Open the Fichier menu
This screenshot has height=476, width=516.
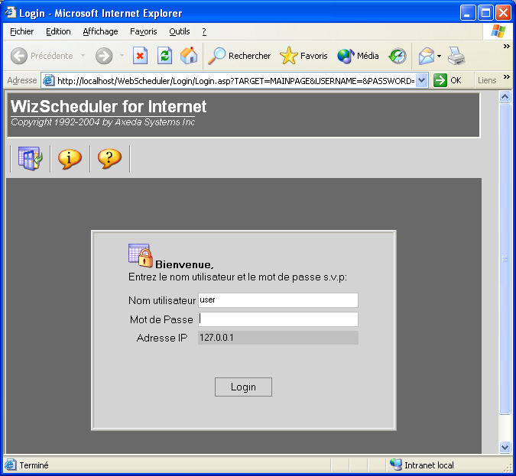pyautogui.click(x=21, y=31)
